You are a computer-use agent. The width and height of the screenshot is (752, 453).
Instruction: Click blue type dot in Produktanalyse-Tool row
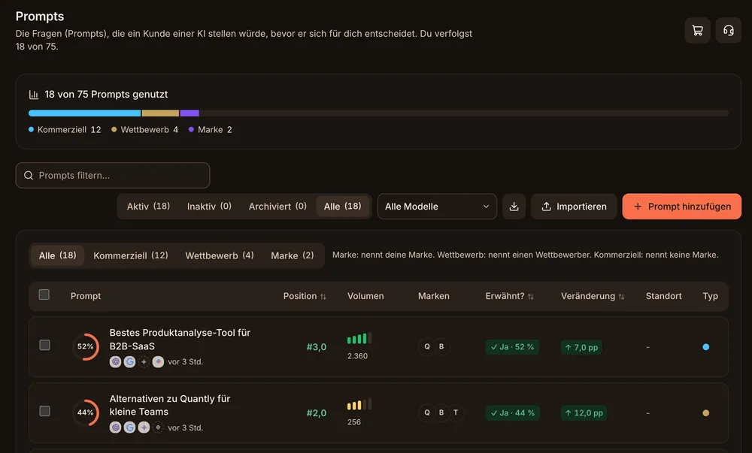705,346
